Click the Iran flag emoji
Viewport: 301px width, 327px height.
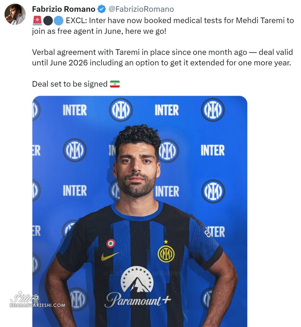[x=115, y=84]
